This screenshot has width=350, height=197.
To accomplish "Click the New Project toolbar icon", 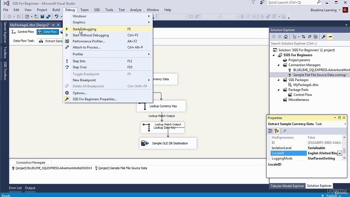I will tap(27, 17).
